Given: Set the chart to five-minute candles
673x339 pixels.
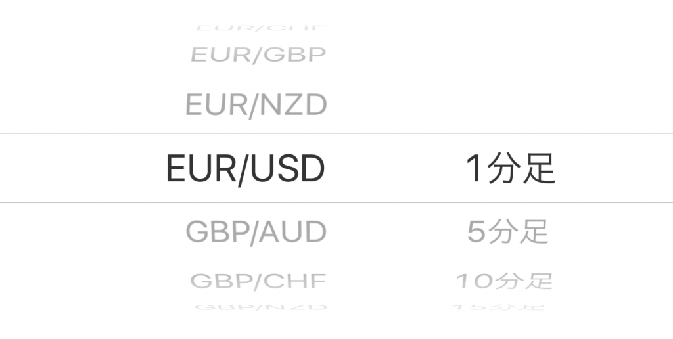Looking at the screenshot, I should (x=507, y=232).
